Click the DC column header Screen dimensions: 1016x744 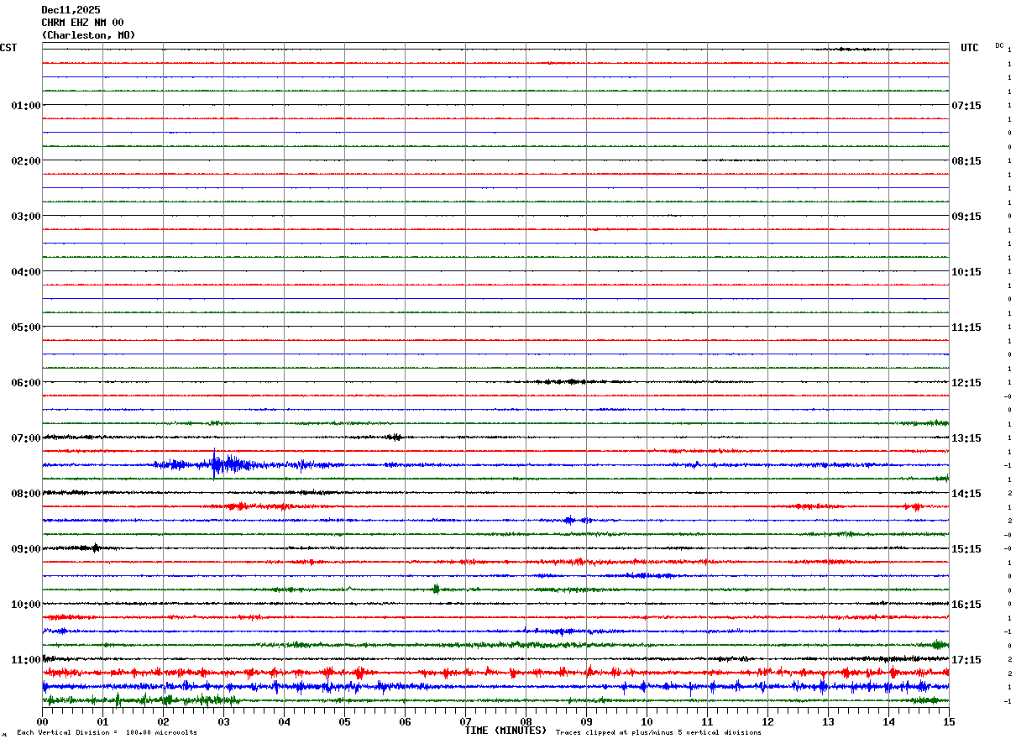tap(999, 45)
